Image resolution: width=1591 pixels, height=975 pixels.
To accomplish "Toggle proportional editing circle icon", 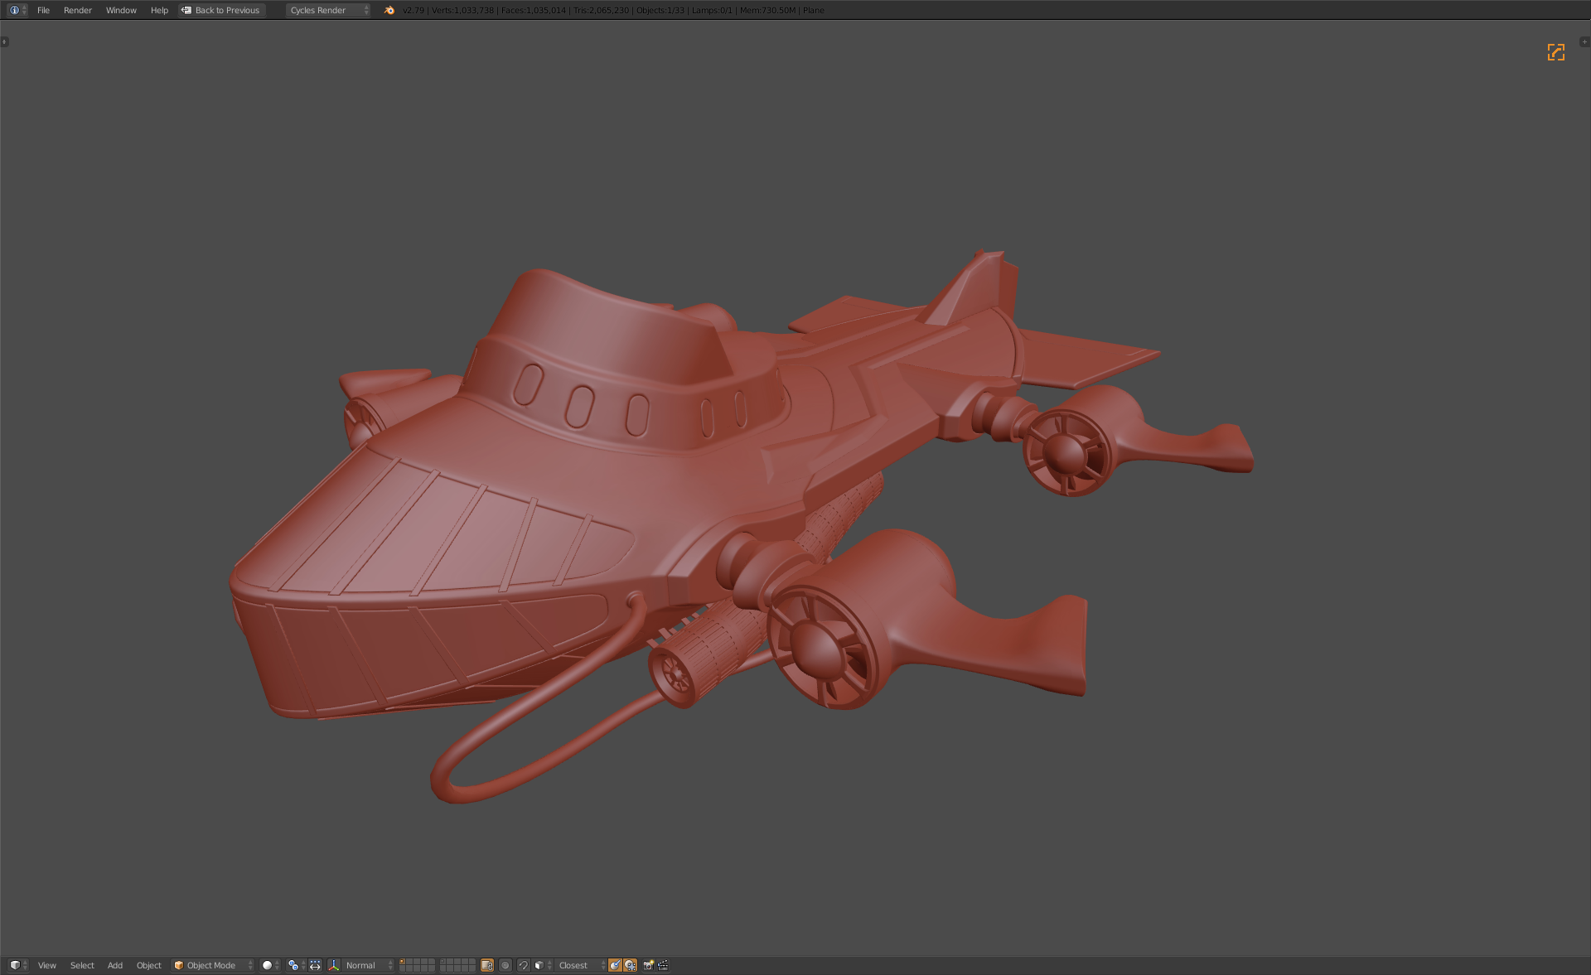I will click(505, 965).
